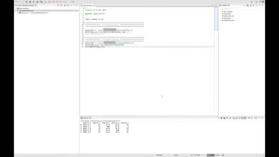
Task: Toggle Scroll Lock in Console toolbar
Action: point(236,118)
